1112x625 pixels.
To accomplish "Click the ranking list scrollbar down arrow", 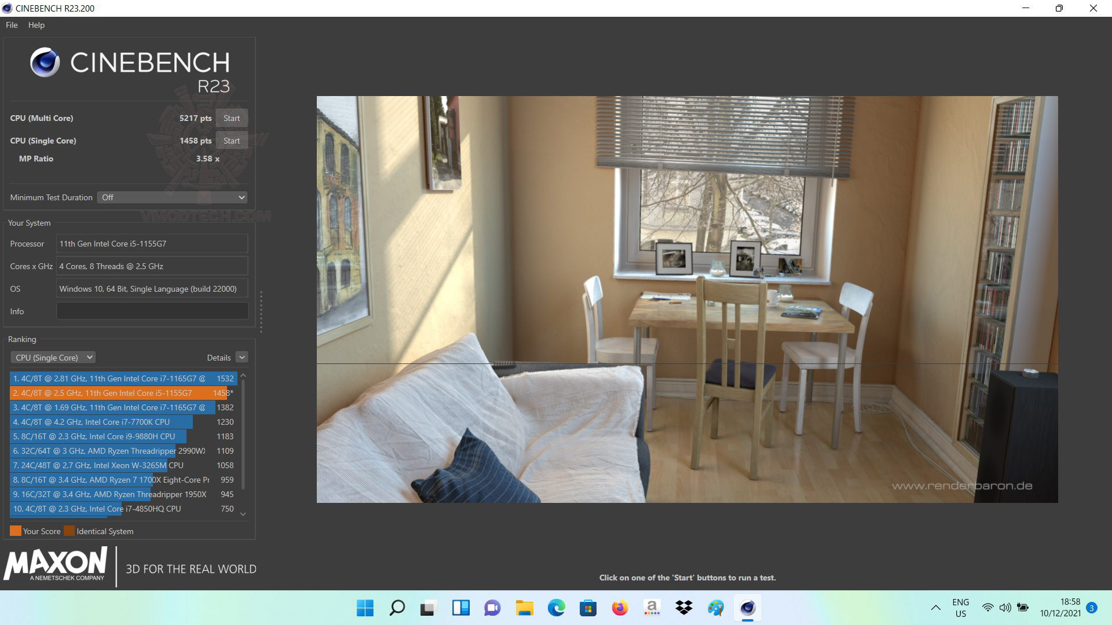I will pos(243,514).
